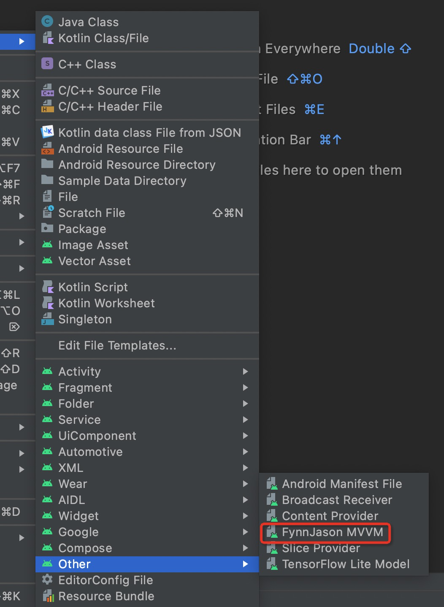444x607 pixels.
Task: Click the Kotlin Script icon
Action: pyautogui.click(x=48, y=287)
